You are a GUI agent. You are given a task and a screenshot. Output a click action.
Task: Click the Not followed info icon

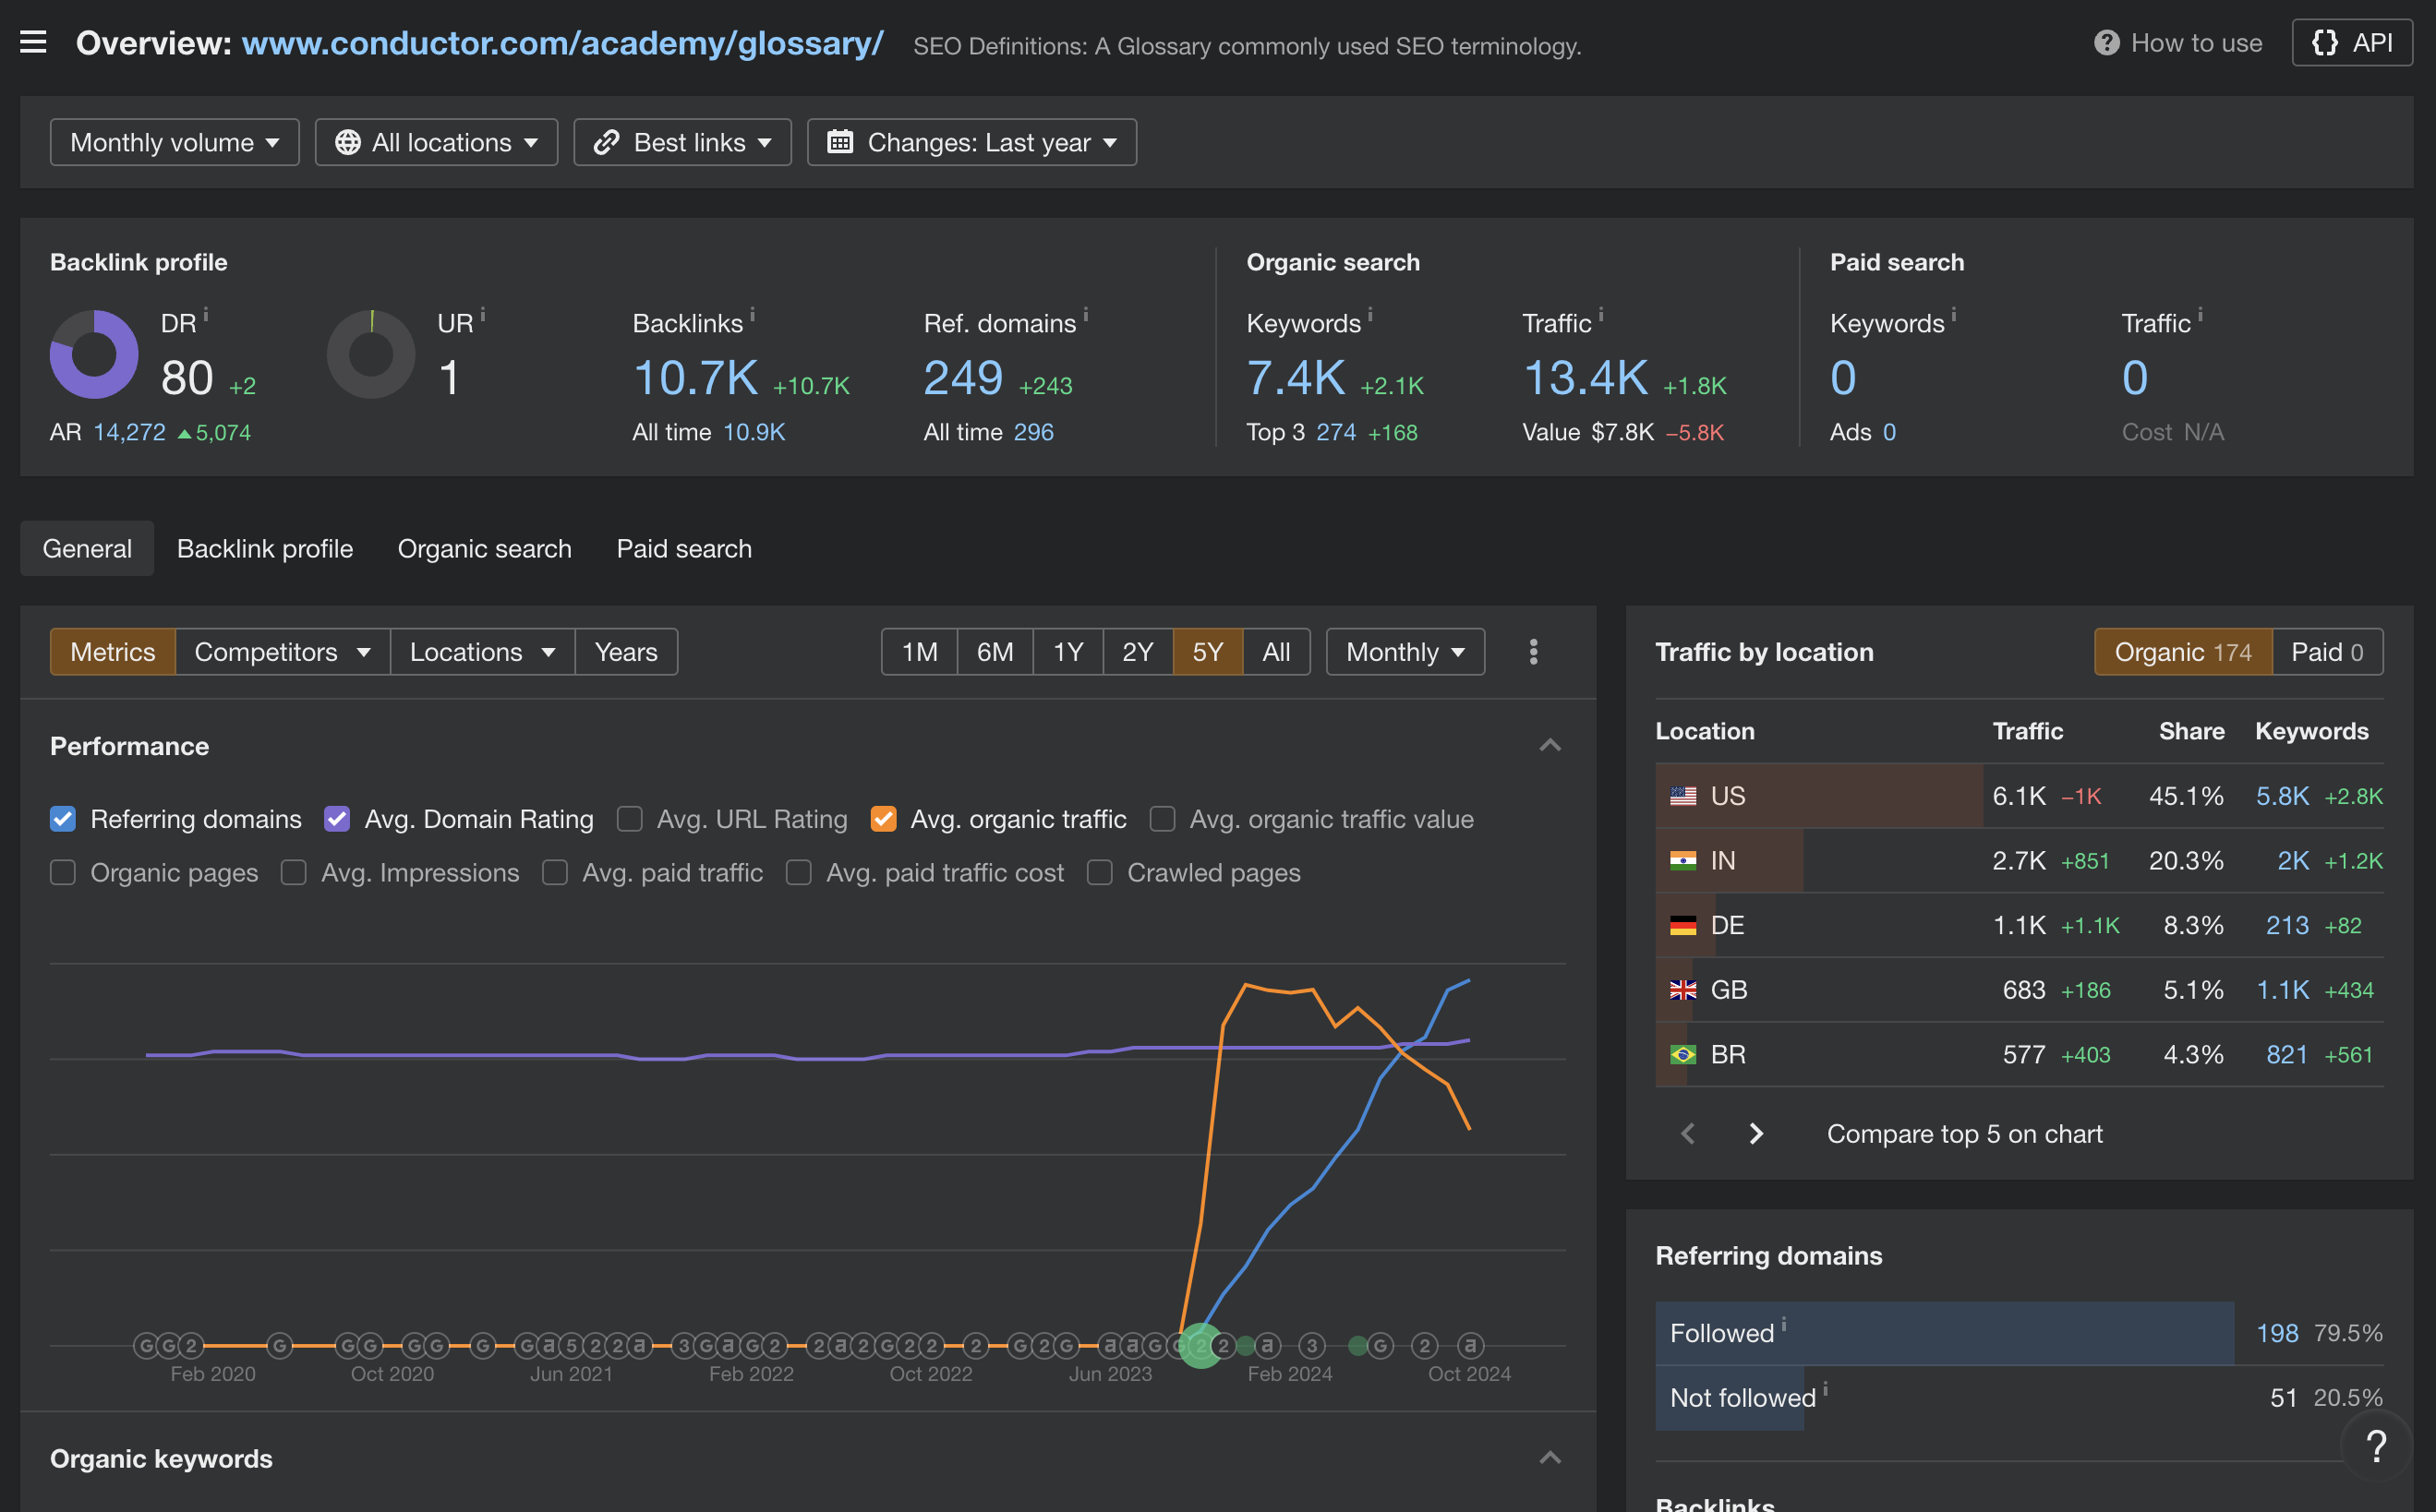point(1826,1389)
